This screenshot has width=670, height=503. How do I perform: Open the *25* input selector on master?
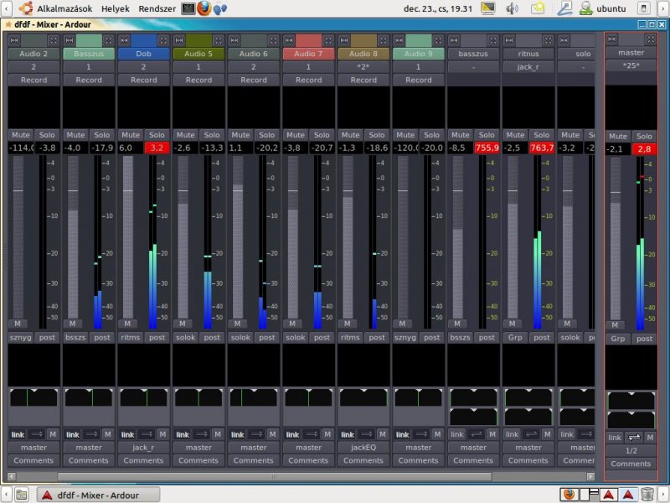[x=631, y=65]
